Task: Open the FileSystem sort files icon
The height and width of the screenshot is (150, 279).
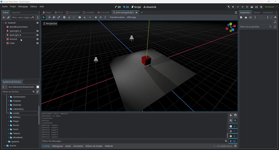Action: coord(38,92)
